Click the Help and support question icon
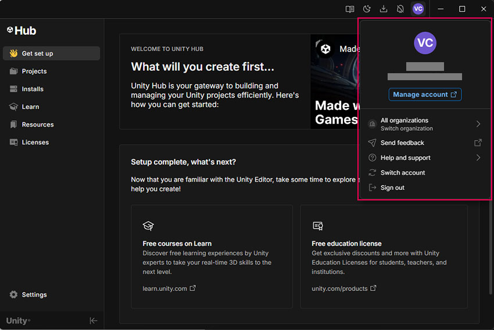 [x=372, y=158]
